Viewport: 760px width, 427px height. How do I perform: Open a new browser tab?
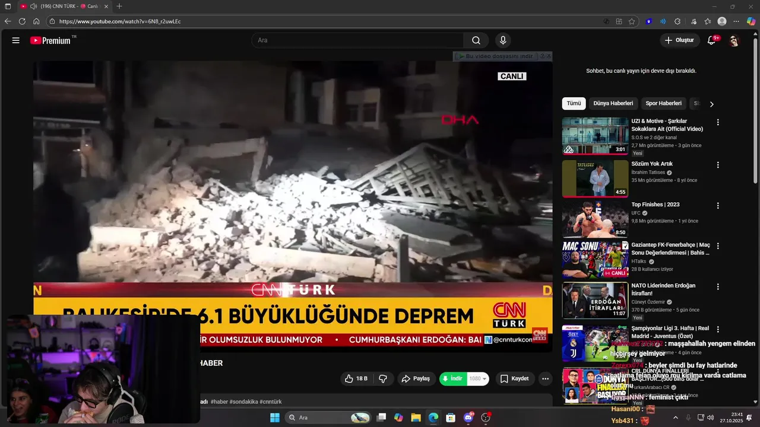coord(119,6)
